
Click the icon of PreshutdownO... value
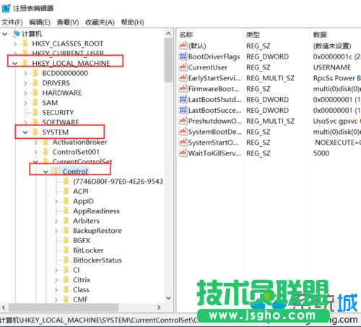click(183, 121)
